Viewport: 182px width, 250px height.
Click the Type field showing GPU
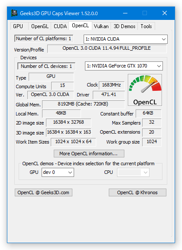pos(51,77)
